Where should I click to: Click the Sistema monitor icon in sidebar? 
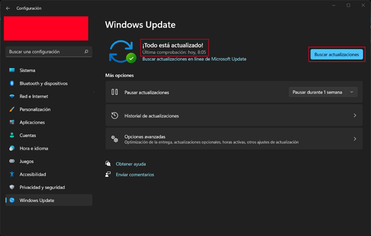coord(11,71)
